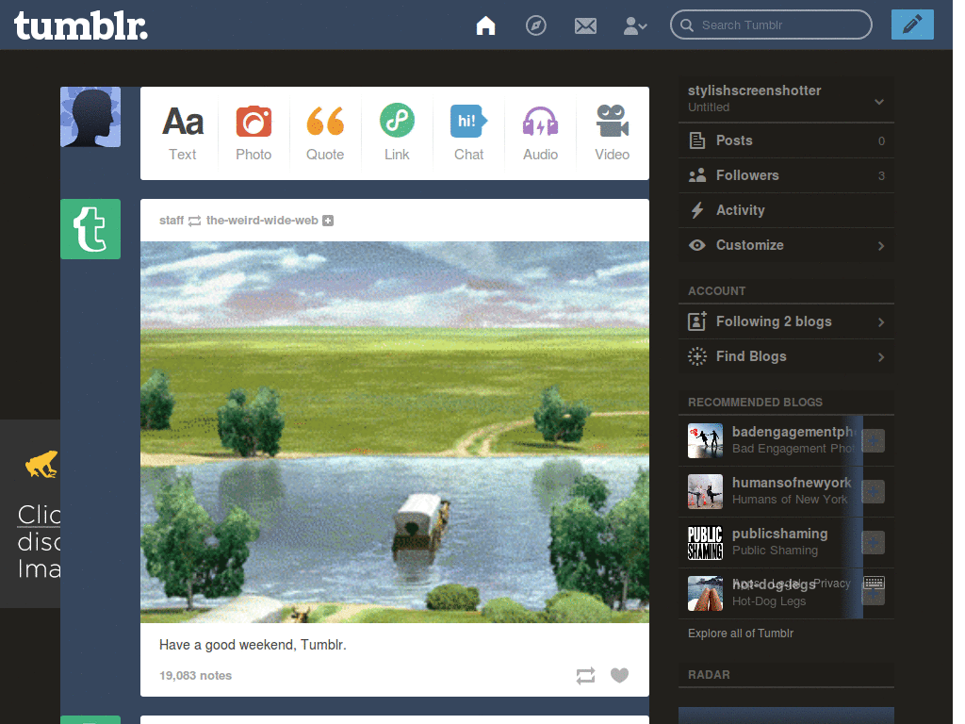
Task: Click the Find Blogs chevron
Action: (881, 357)
